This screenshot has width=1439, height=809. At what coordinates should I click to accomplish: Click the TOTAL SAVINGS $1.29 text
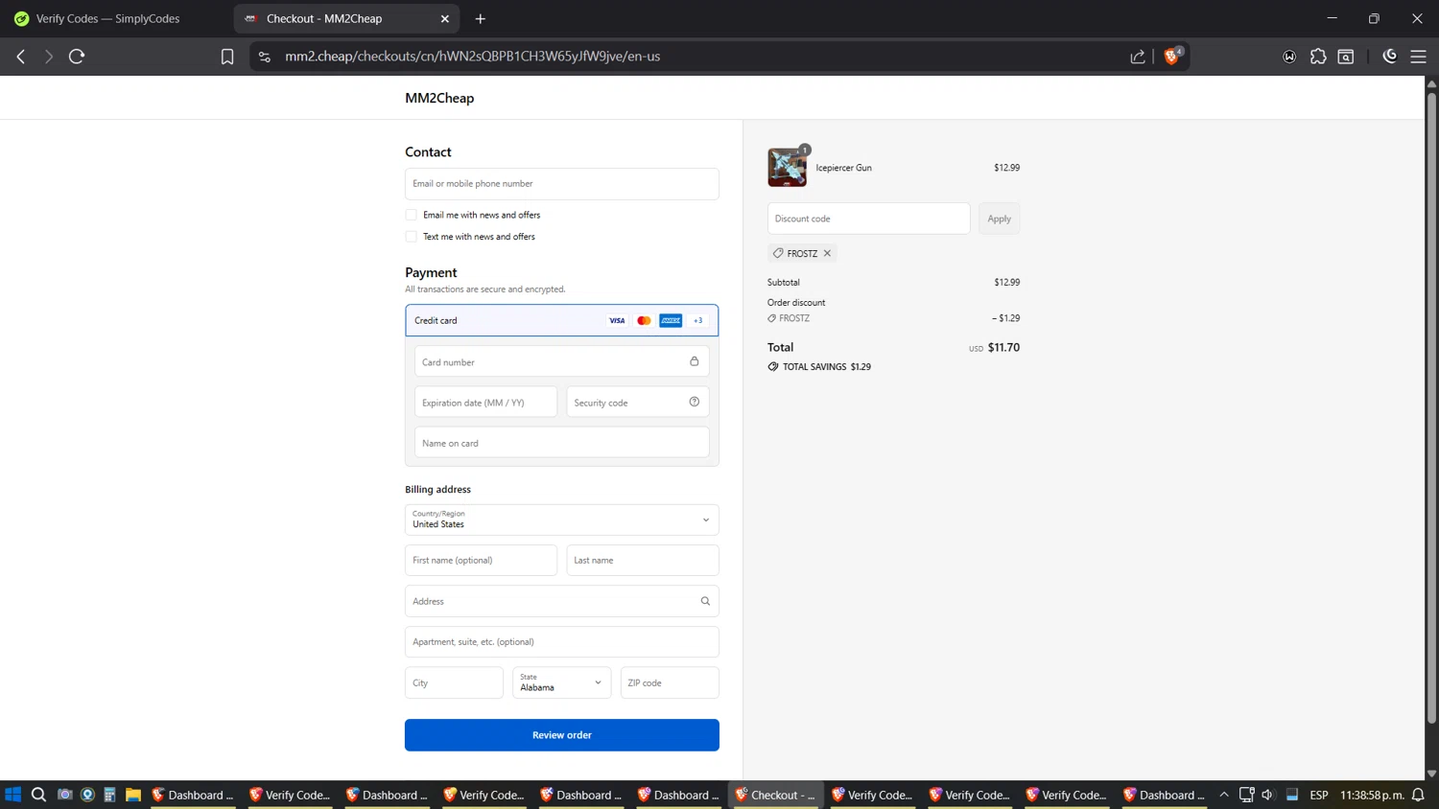827,367
